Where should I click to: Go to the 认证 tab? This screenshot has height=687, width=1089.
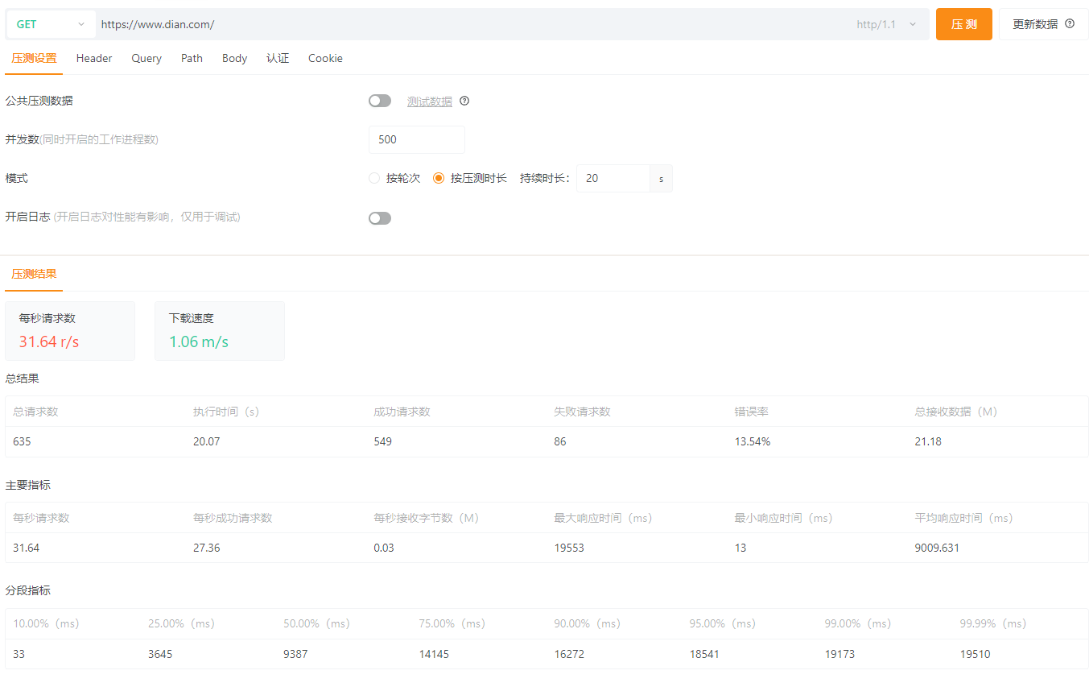pos(278,58)
